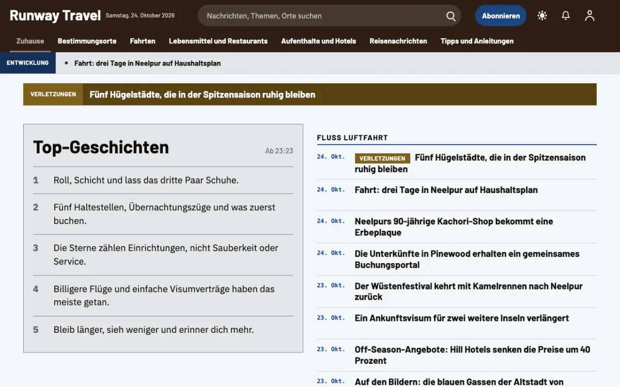
Task: Click the Fluss Luftfahrt section heading
Action: click(x=352, y=138)
